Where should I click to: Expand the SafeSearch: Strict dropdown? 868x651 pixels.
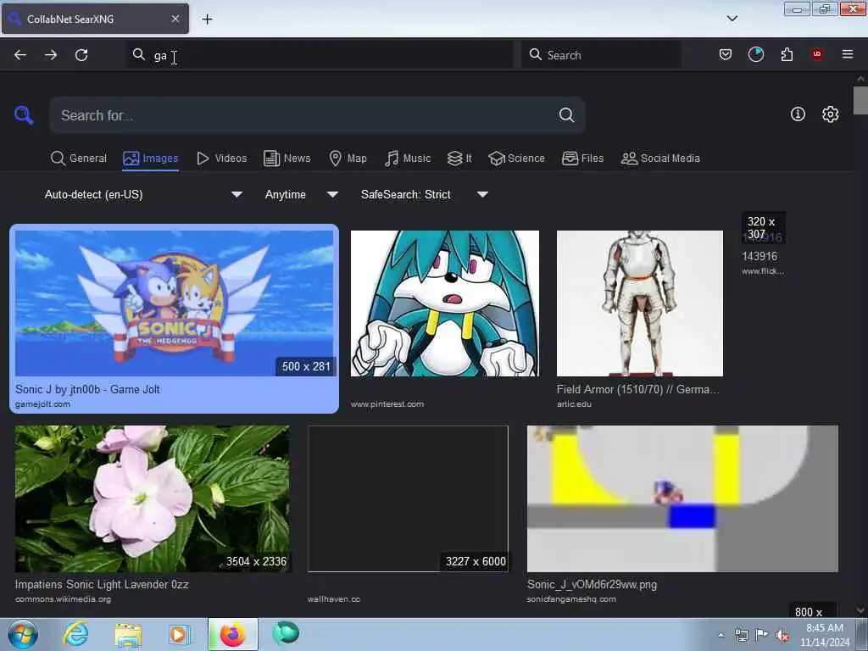click(424, 194)
